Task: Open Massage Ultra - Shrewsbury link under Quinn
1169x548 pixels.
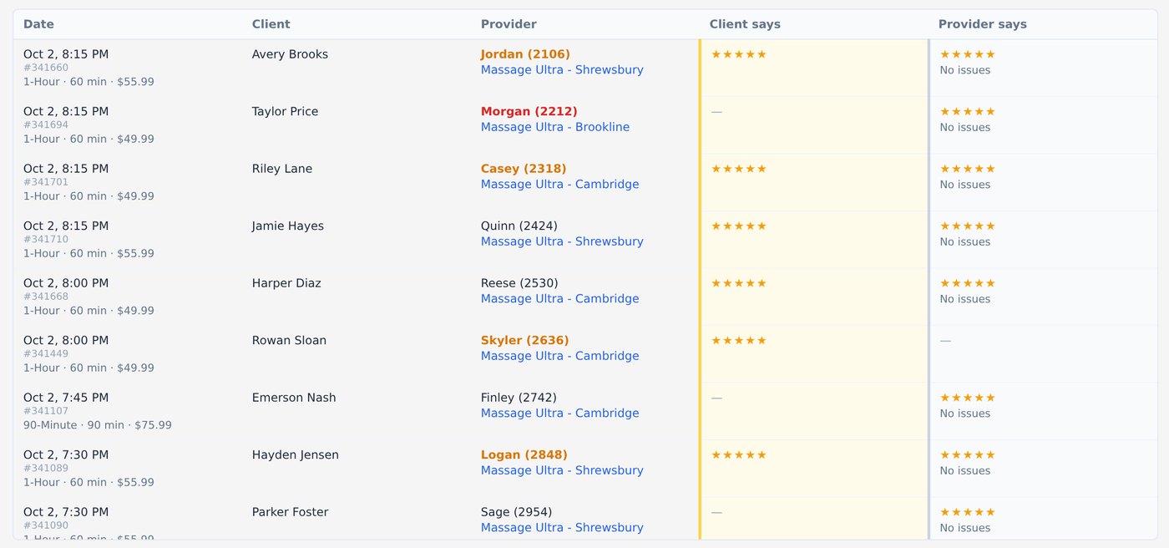Action: [x=562, y=241]
